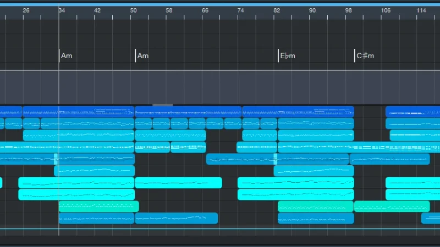Viewport: 440px width, 247px height.
Task: Select the medium blue clip spanning bars 33 to 50
Action: pos(94,171)
